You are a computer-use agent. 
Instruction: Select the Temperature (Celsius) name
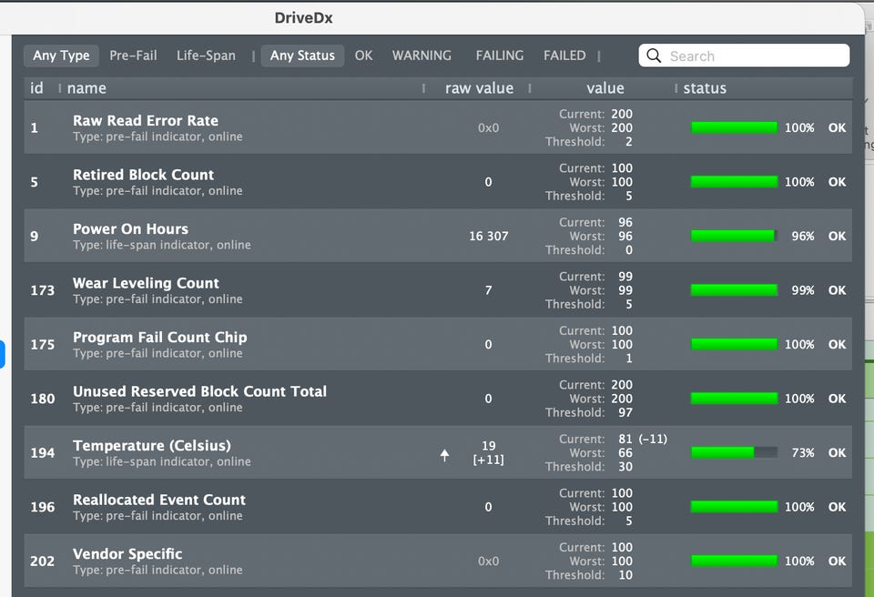(152, 445)
